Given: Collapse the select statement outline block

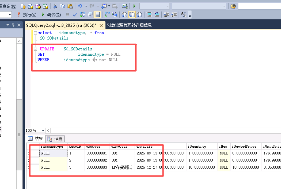Looking at the screenshot, I should 35,33.
